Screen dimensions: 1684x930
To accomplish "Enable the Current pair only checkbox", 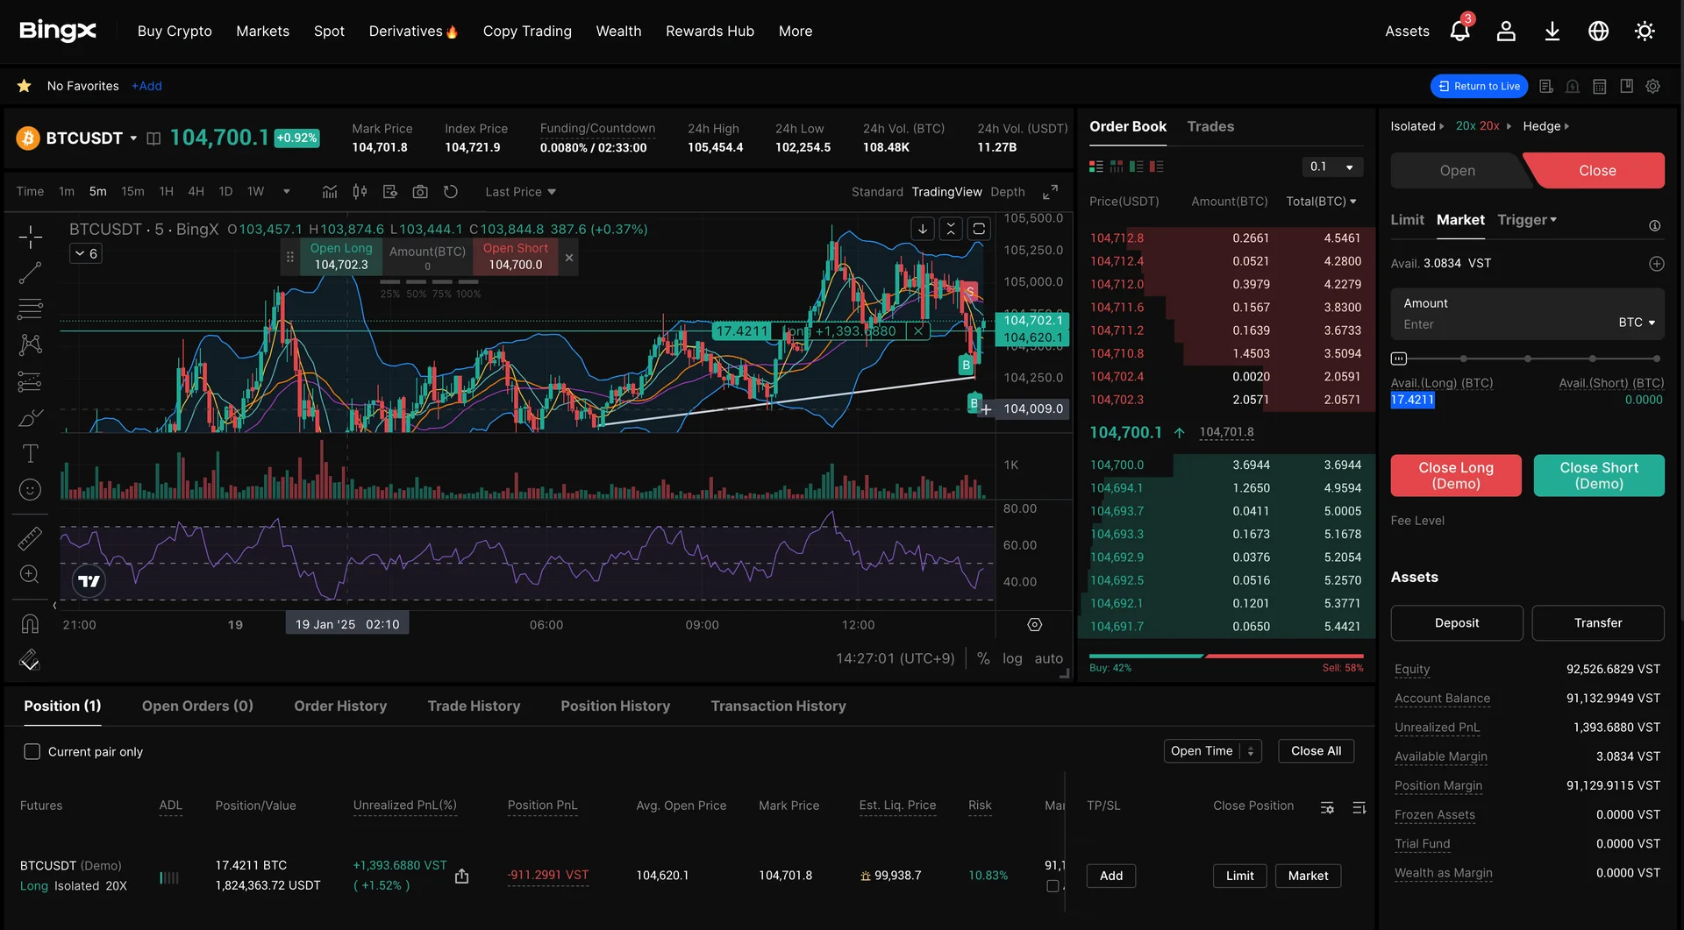I will pyautogui.click(x=32, y=752).
